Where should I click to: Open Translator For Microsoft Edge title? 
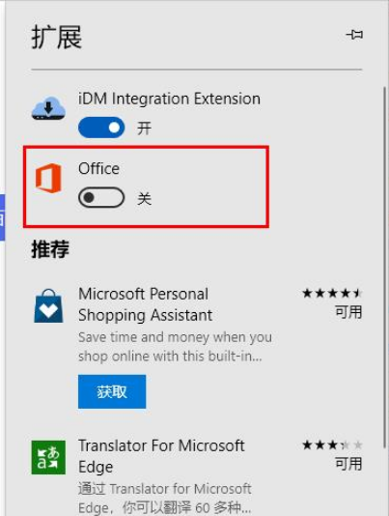[x=161, y=456]
